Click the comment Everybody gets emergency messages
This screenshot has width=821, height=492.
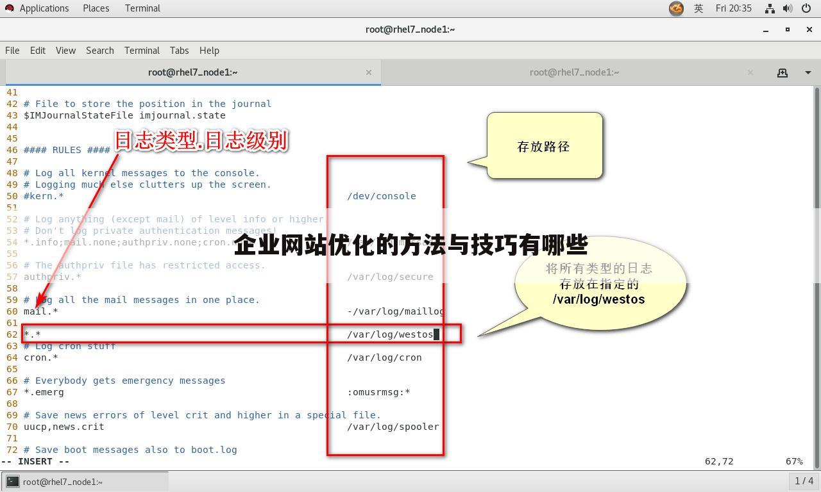pyautogui.click(x=124, y=381)
